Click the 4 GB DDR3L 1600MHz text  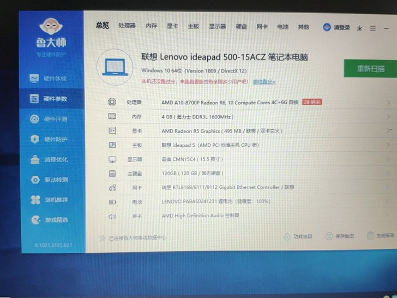(197, 117)
